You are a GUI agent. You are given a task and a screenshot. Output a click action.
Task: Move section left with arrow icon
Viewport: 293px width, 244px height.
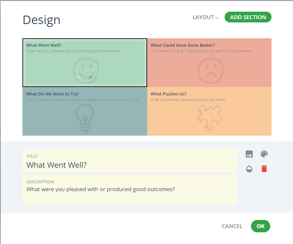(79, 77)
